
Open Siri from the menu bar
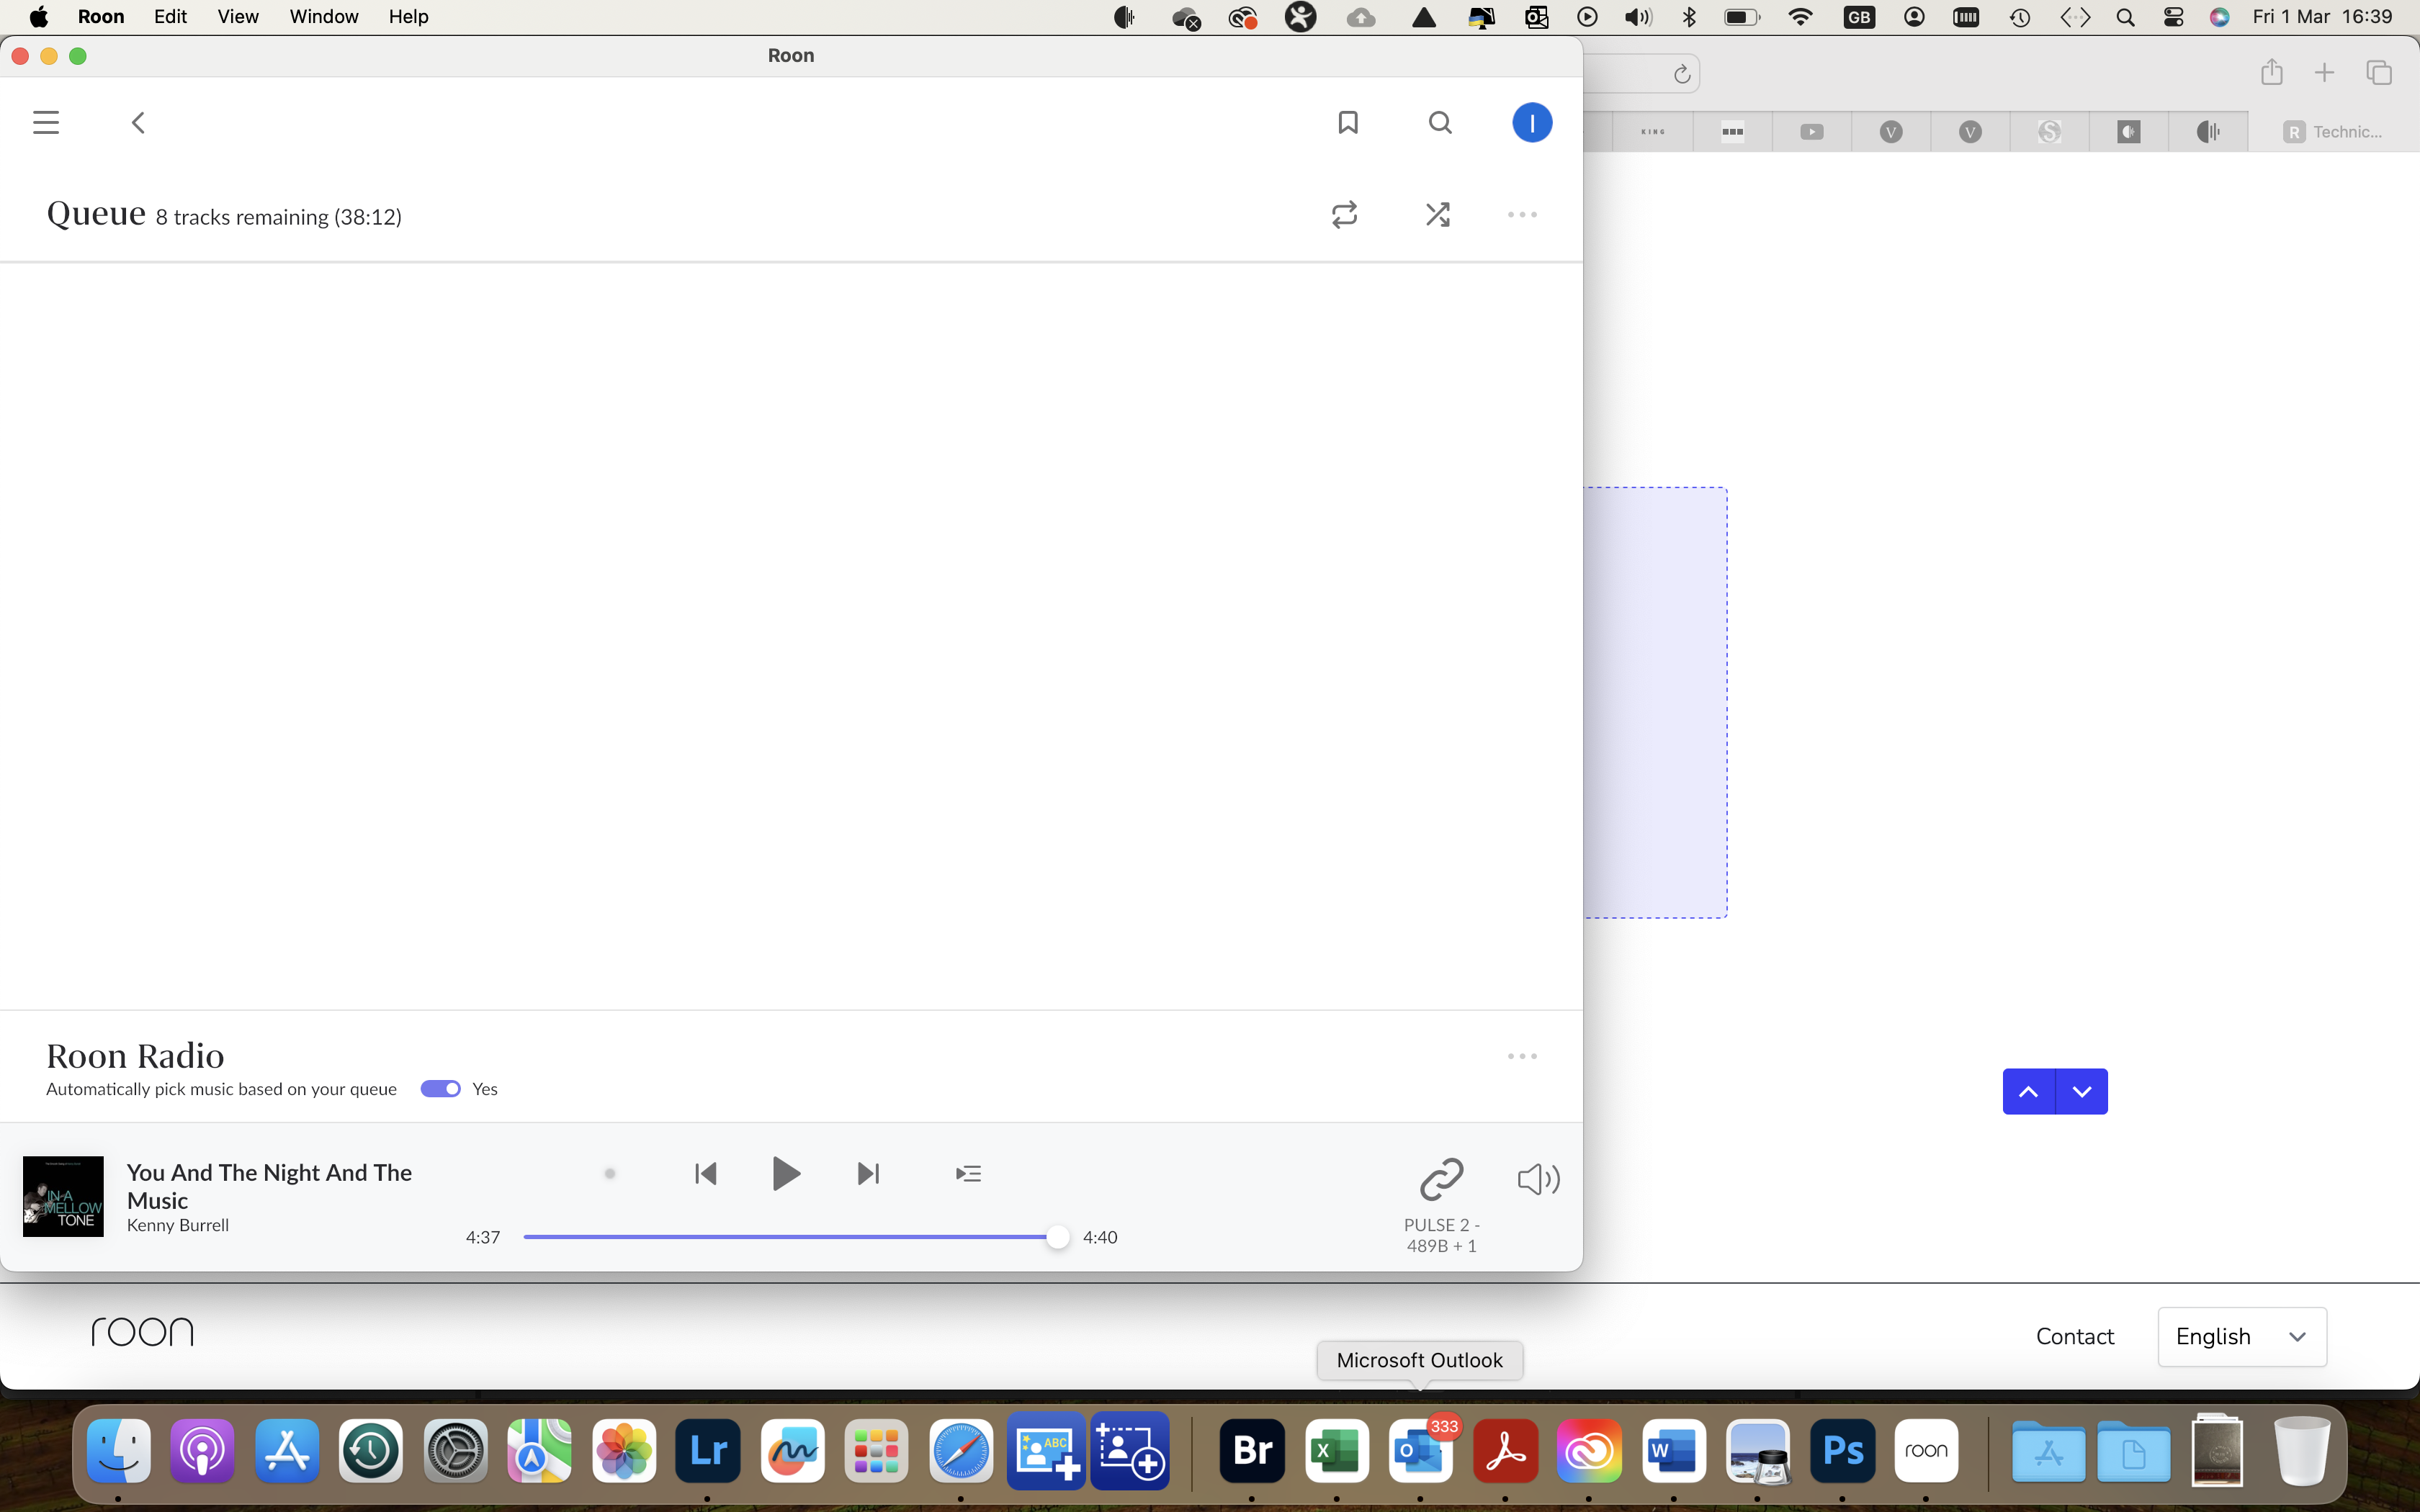[2220, 17]
